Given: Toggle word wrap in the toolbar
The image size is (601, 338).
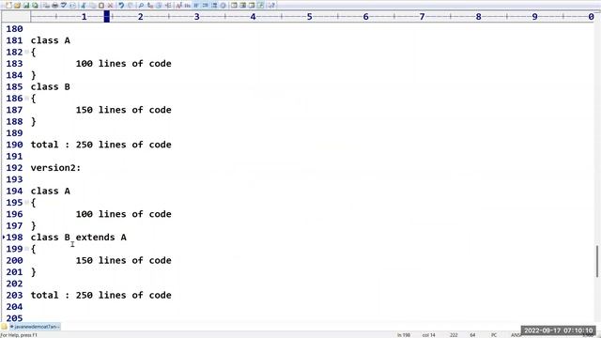Looking at the screenshot, I should click(x=196, y=6).
